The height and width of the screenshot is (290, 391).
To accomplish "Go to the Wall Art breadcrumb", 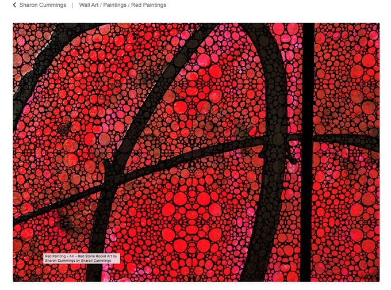I will point(89,5).
